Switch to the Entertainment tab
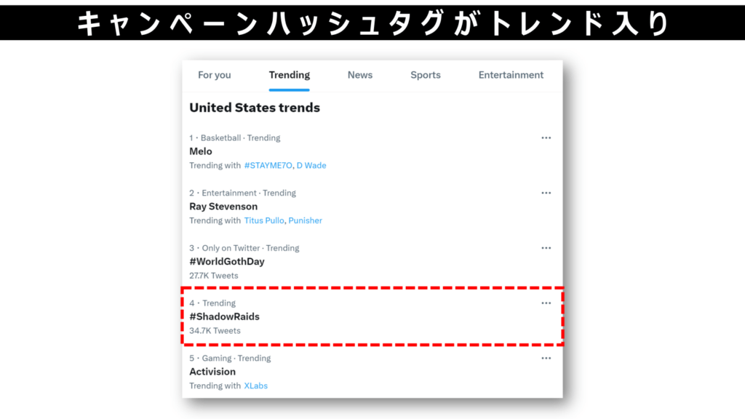This screenshot has width=745, height=419. click(x=511, y=75)
